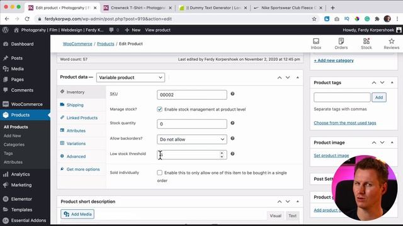Click the Low stock threshold help icon
Image resolution: width=403 pixels, height=226 pixels.
tap(232, 154)
